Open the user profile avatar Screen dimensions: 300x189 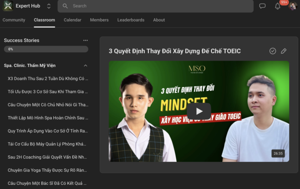tap(292, 6)
